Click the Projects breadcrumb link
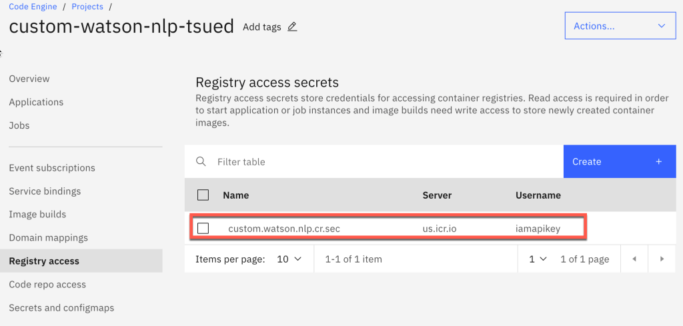This screenshot has width=683, height=326. (87, 7)
